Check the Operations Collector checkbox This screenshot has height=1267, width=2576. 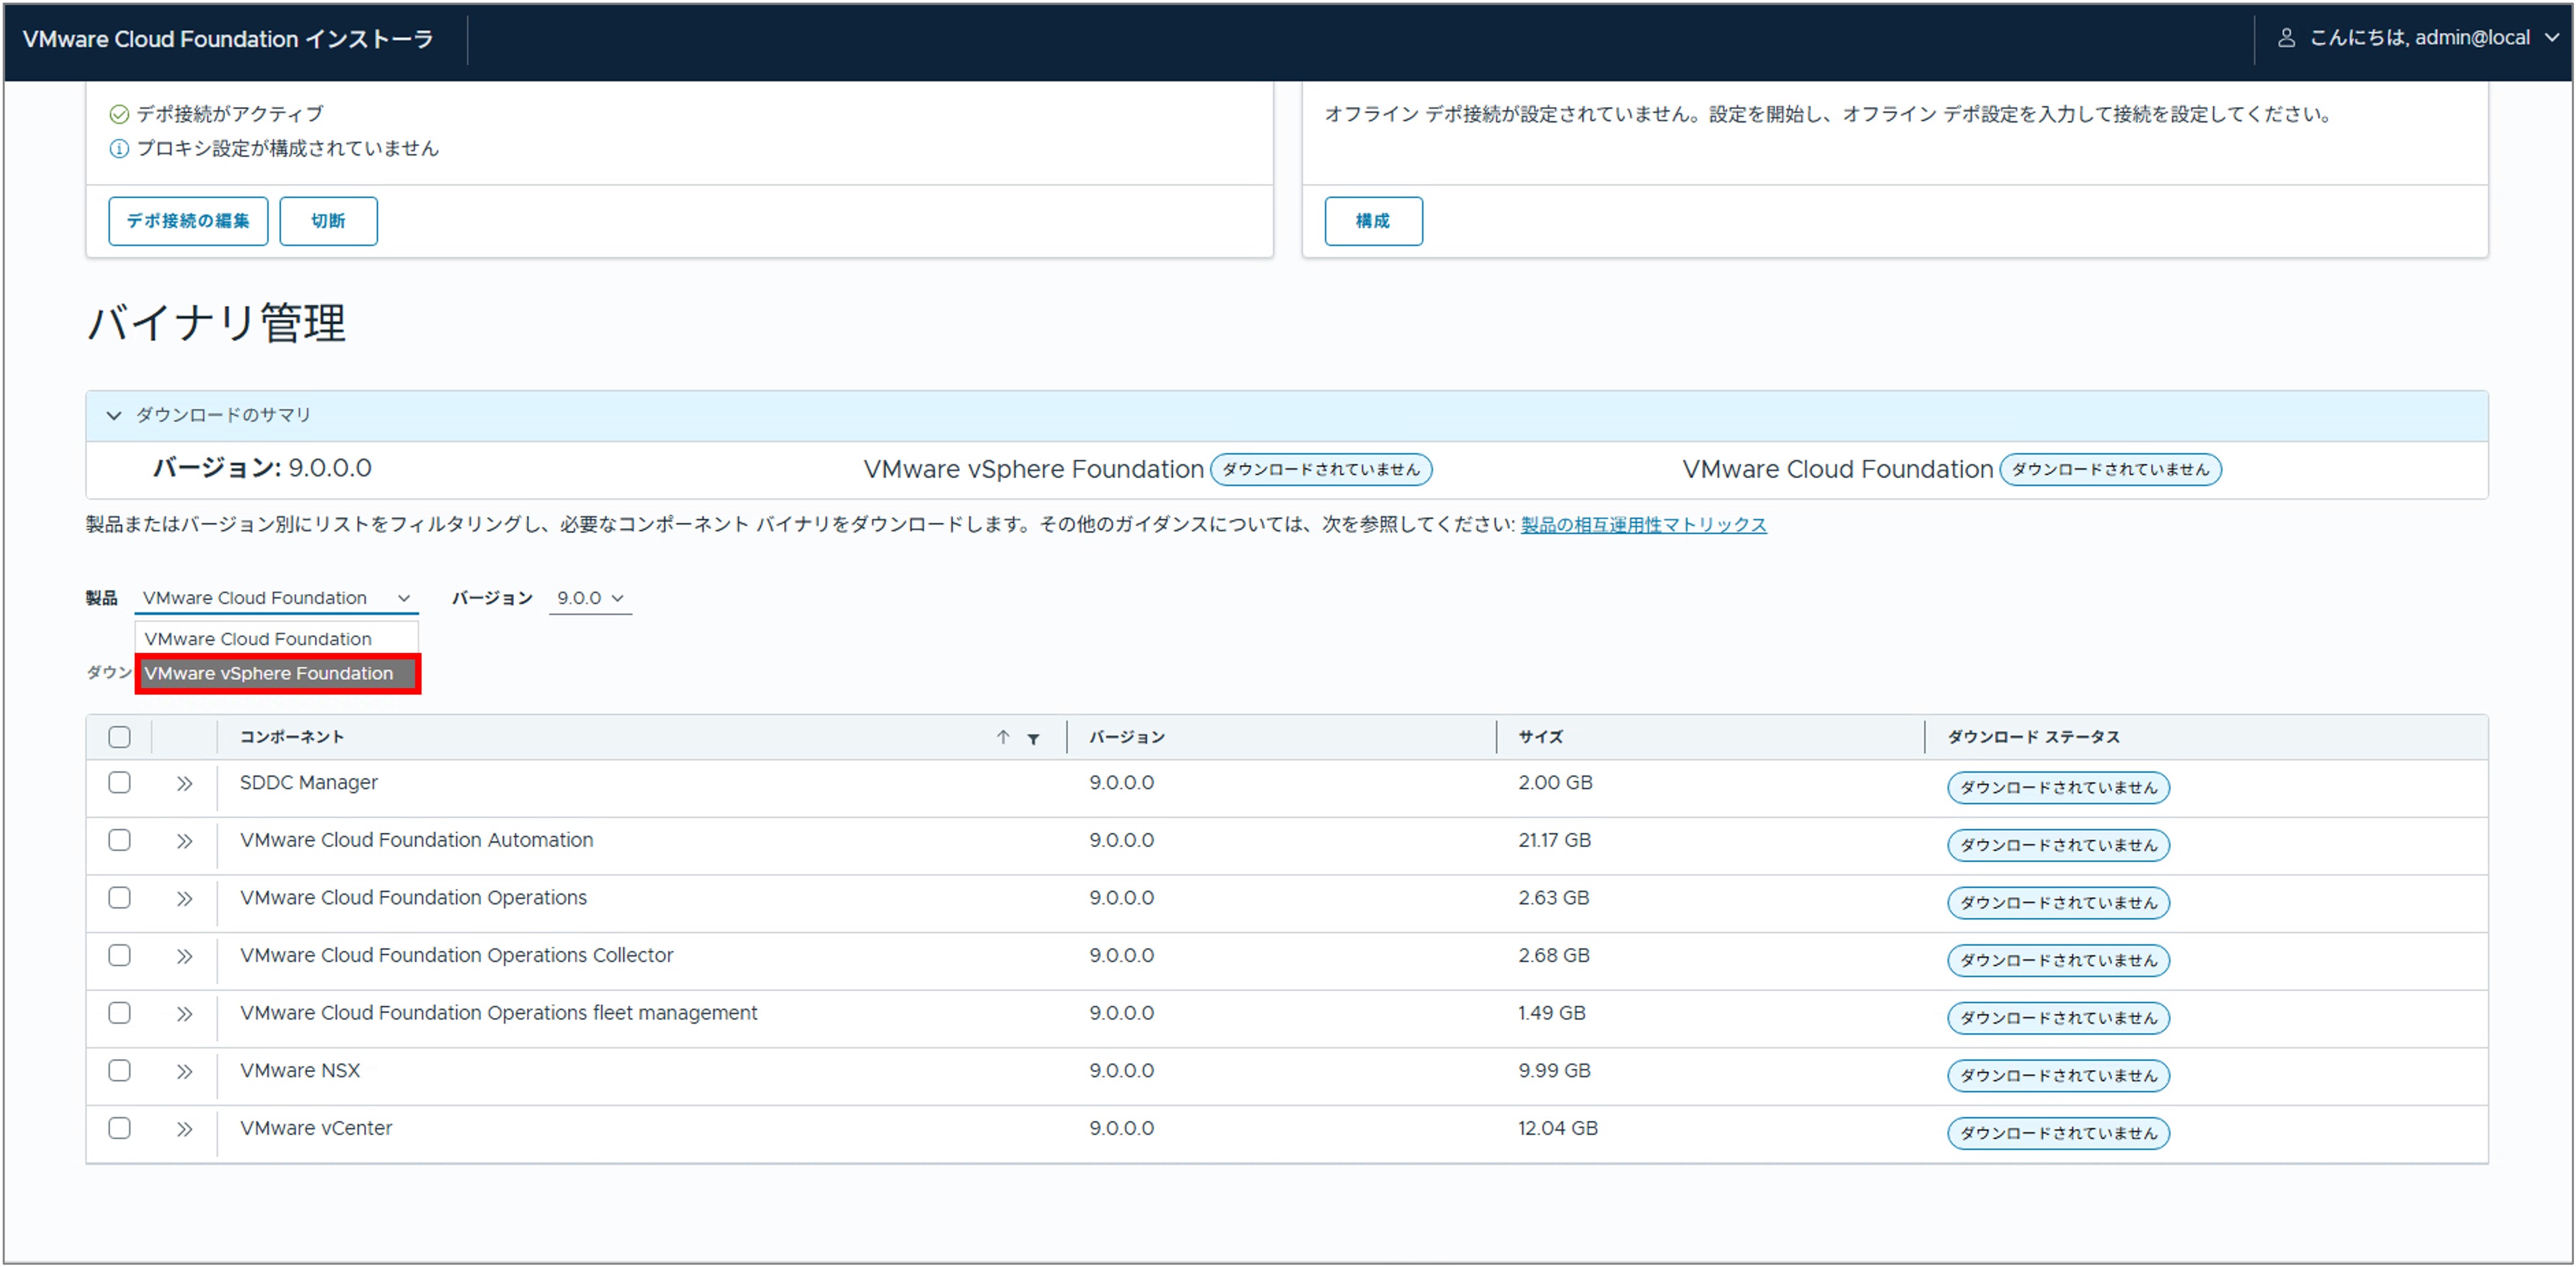[x=119, y=955]
